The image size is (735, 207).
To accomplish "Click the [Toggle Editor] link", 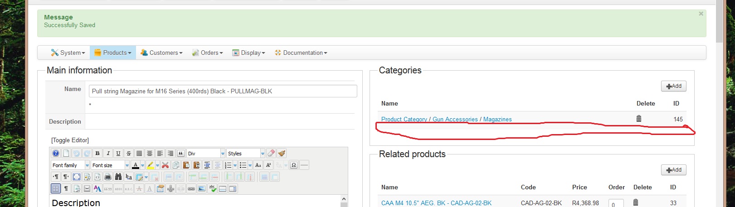I will coord(70,140).
